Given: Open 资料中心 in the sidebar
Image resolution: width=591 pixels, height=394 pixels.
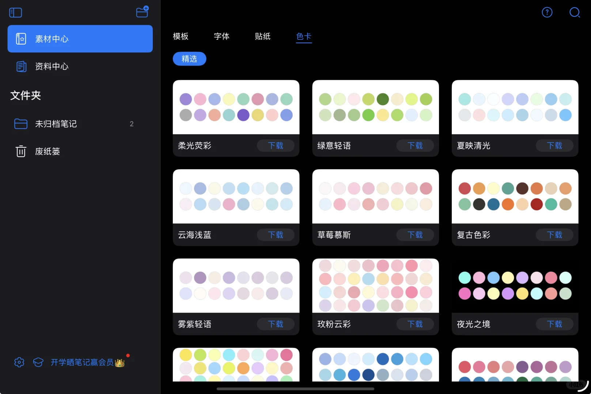Looking at the screenshot, I should (80, 66).
